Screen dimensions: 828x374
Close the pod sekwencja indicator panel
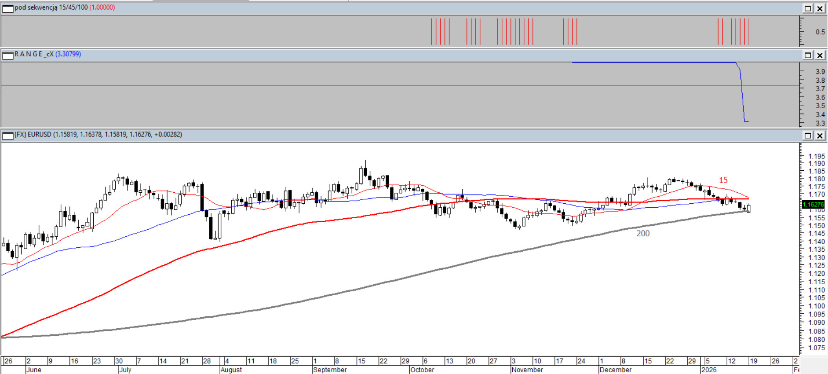coord(820,8)
